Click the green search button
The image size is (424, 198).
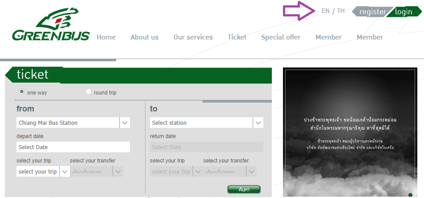coord(244,190)
